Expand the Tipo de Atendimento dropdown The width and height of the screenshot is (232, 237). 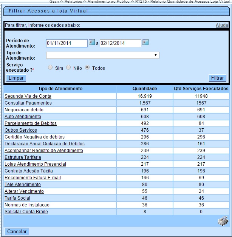102,55
